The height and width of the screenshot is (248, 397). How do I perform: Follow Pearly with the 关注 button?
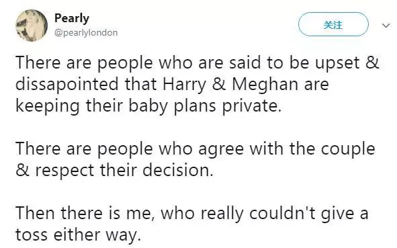333,24
